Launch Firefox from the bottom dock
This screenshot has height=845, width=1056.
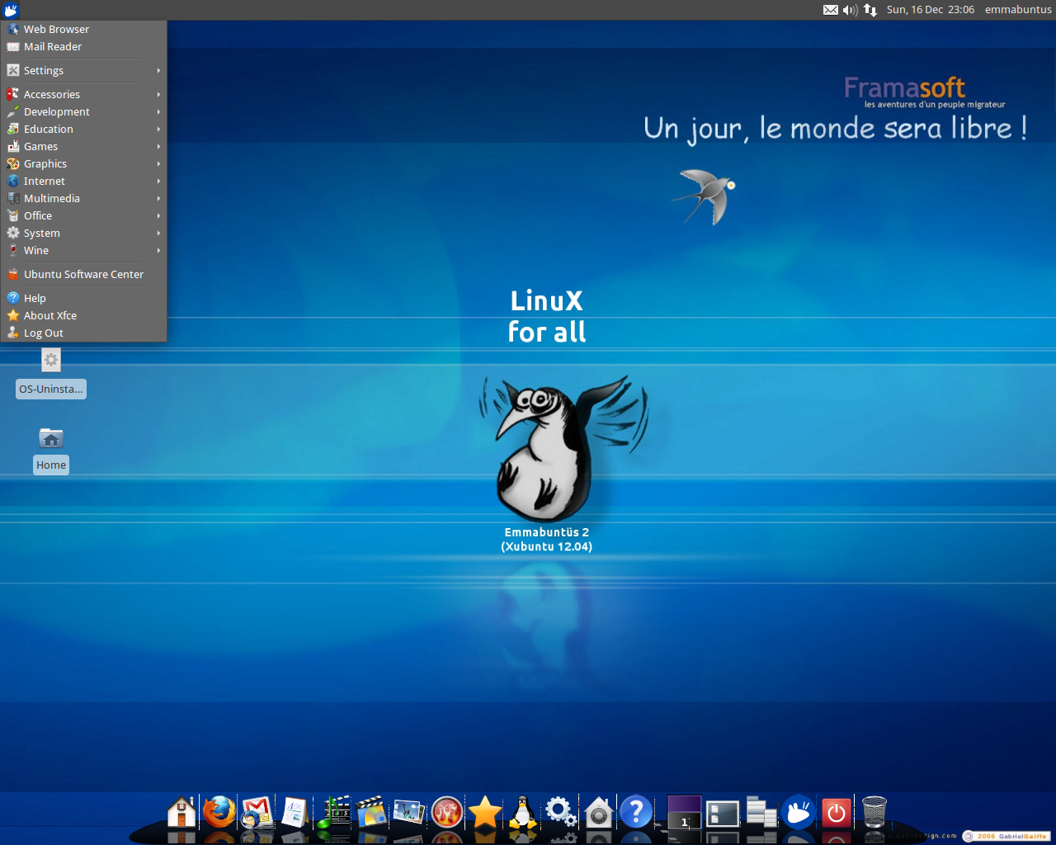219,812
